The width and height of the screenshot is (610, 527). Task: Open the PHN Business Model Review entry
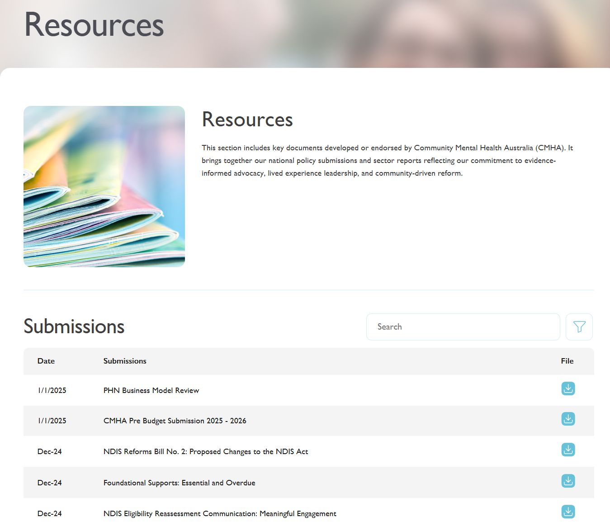(x=151, y=390)
